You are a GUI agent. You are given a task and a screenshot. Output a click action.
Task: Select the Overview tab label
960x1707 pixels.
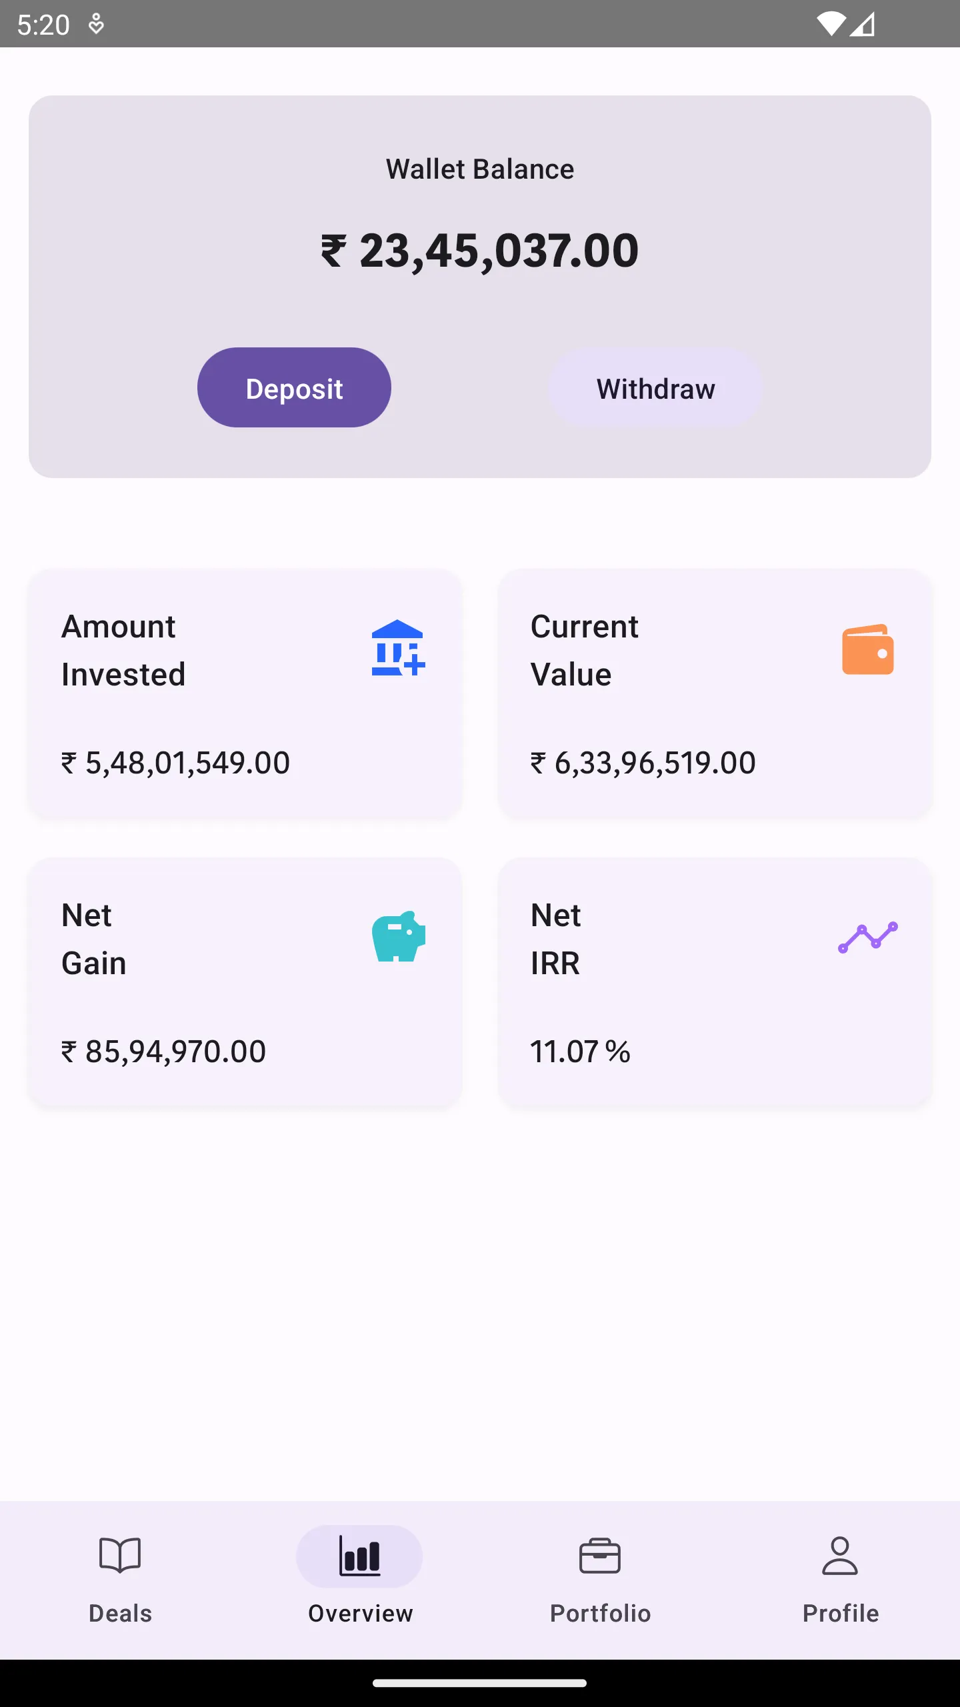pyautogui.click(x=360, y=1614)
